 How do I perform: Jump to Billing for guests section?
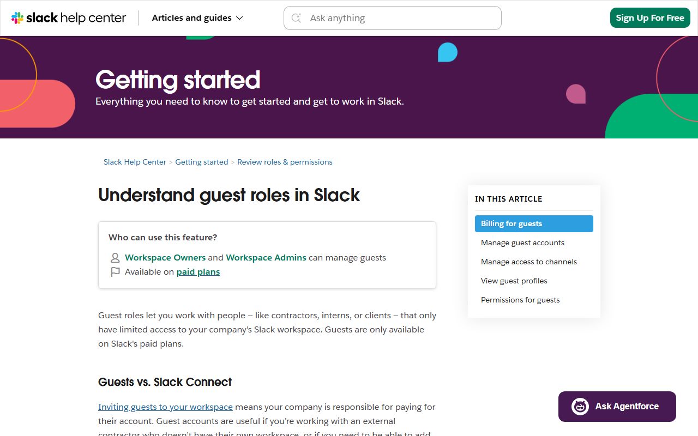click(534, 223)
